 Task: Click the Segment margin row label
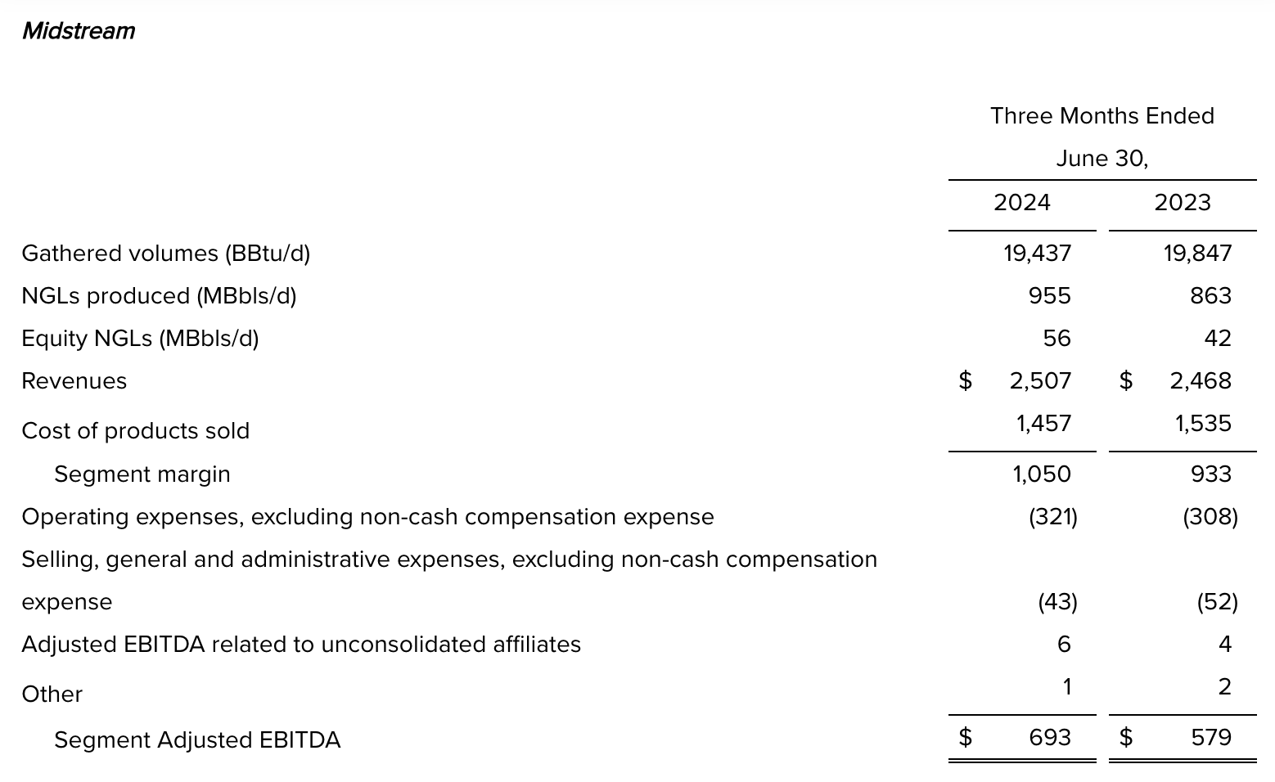pyautogui.click(x=142, y=474)
